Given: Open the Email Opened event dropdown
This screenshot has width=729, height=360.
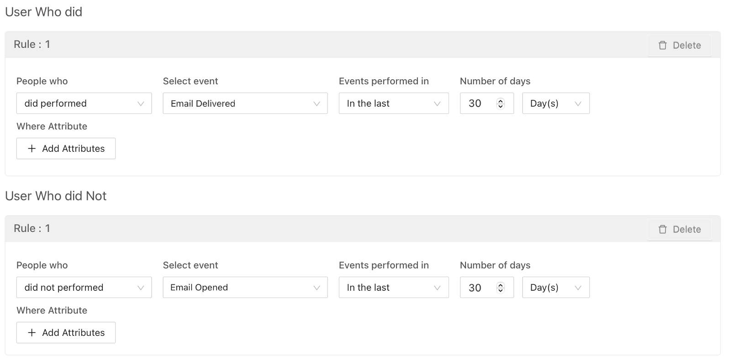Looking at the screenshot, I should 245,288.
